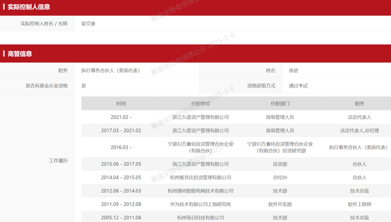Click 杭州每日科技有限公司
The width and height of the screenshot is (391, 222).
point(201,218)
